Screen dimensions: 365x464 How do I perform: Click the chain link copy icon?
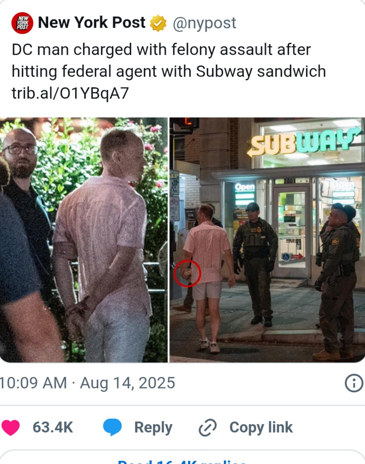tap(208, 428)
